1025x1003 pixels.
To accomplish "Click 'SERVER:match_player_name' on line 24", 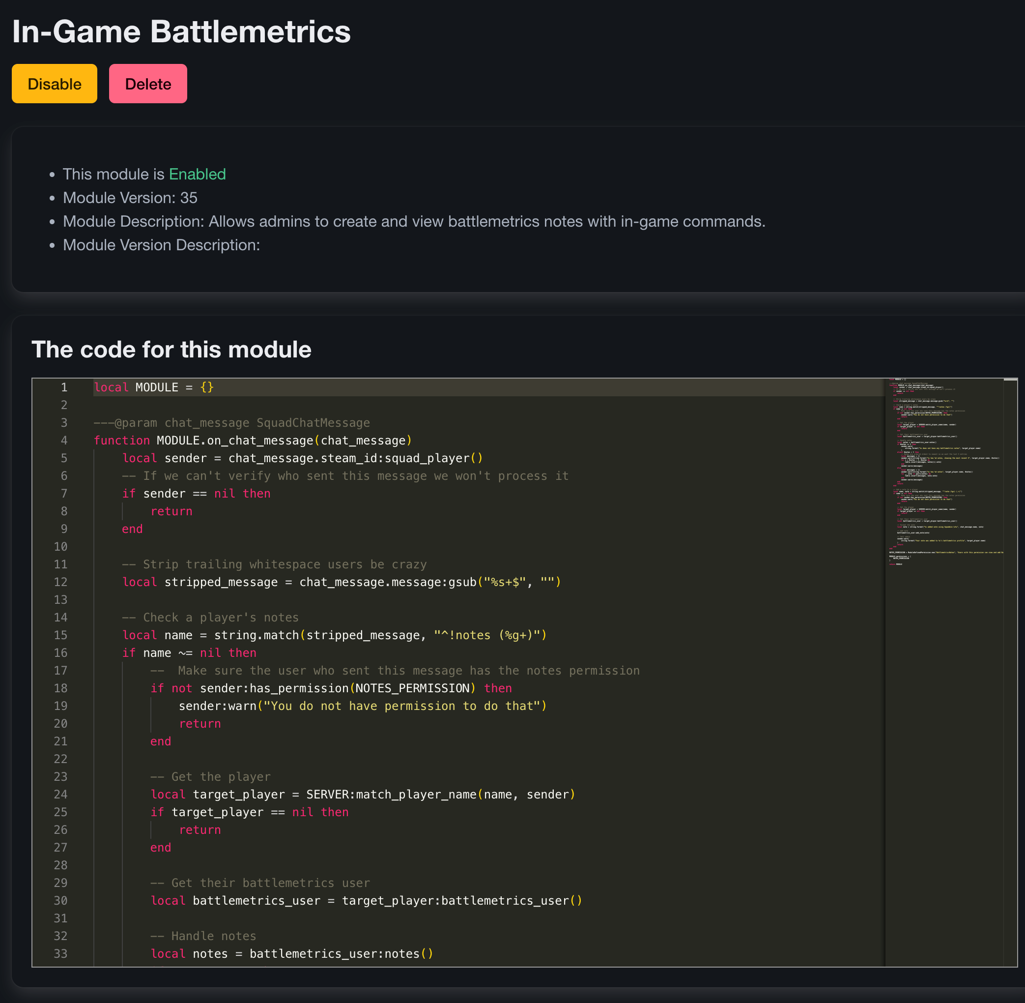I will [x=391, y=795].
